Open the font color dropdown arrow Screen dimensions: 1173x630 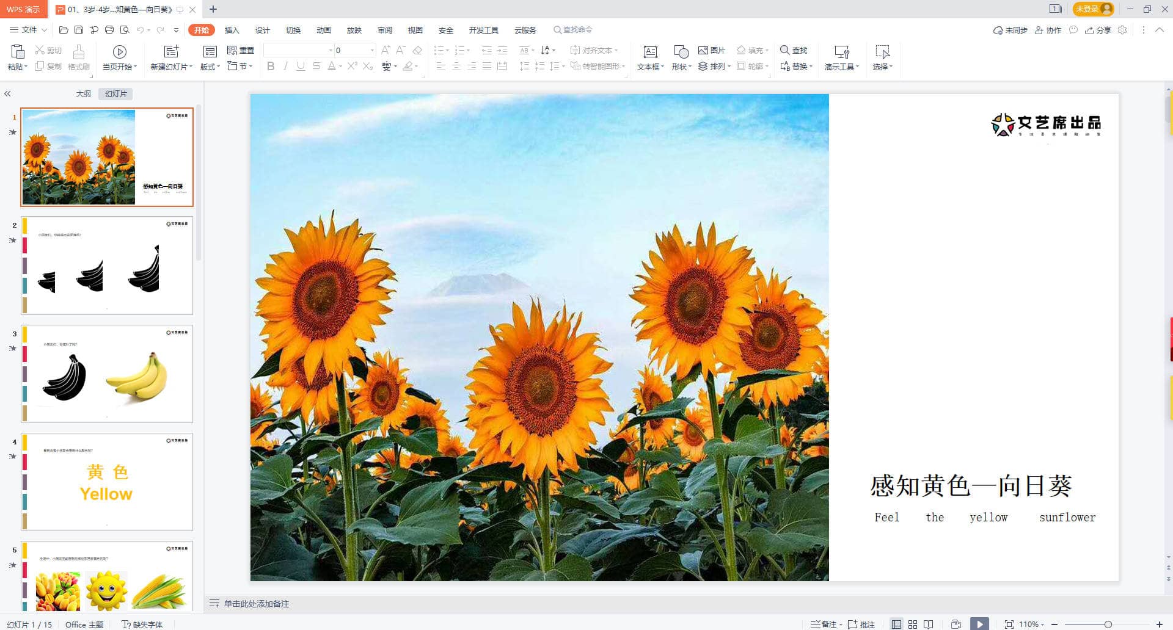tap(340, 67)
